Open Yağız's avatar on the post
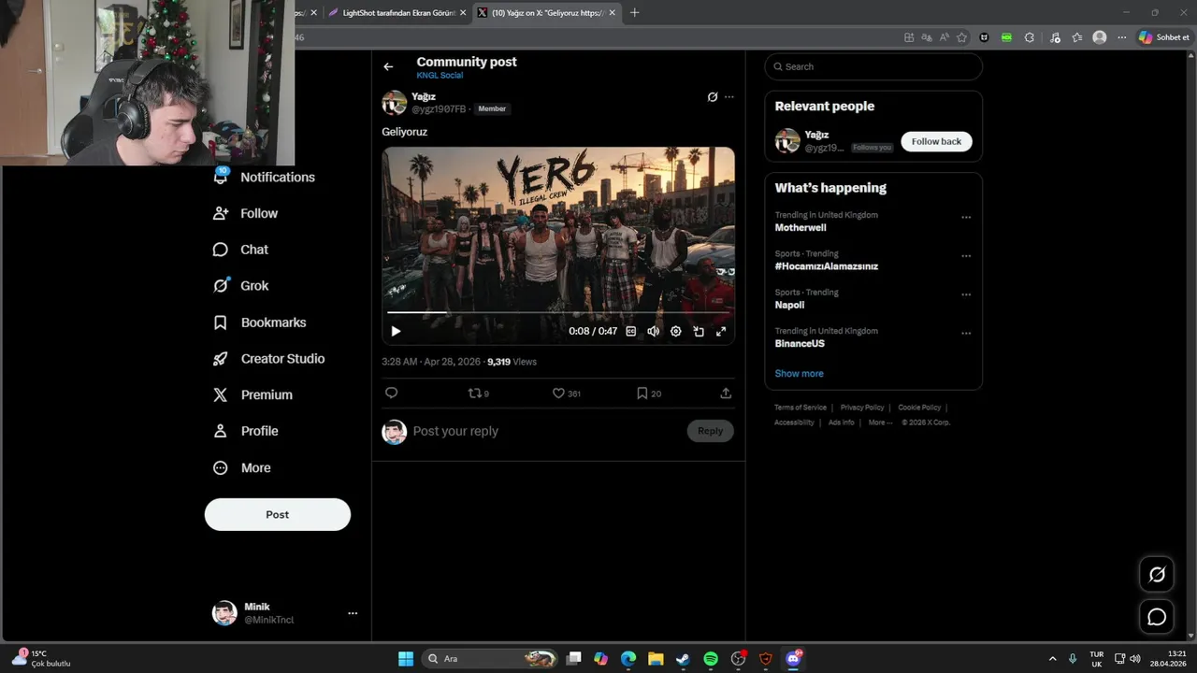 coord(395,103)
